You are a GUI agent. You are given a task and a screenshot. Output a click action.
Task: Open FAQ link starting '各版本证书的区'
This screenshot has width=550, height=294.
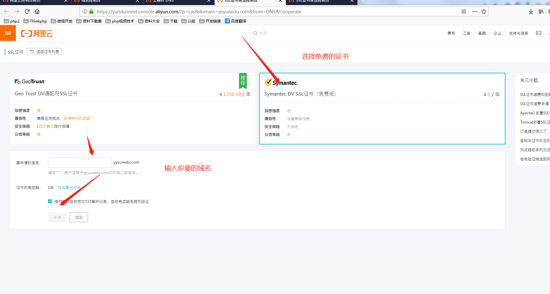click(535, 141)
